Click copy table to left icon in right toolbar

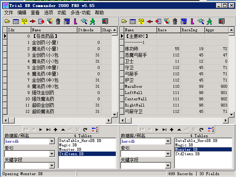point(158,21)
